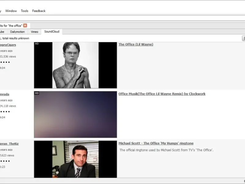Click The Office (Lil Wayne) thumbnail
This screenshot has width=245, height=184.
(x=75, y=65)
